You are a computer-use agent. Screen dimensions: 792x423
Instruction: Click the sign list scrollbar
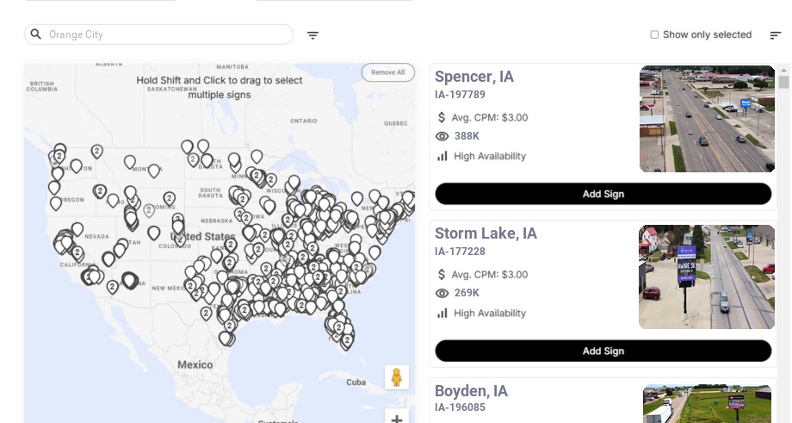(783, 83)
